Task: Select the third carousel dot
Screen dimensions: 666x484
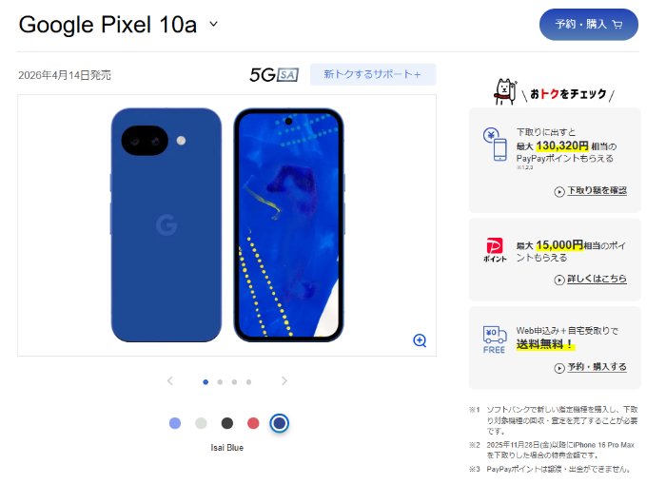Action: click(x=234, y=382)
